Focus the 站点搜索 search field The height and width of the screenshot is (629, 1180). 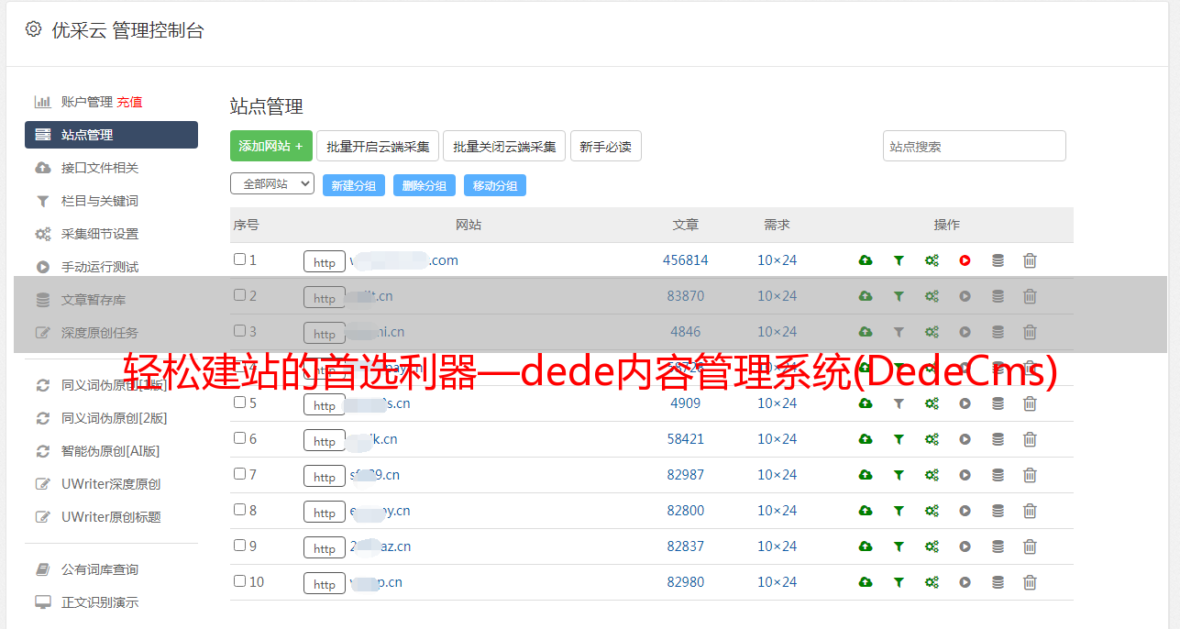[x=975, y=146]
